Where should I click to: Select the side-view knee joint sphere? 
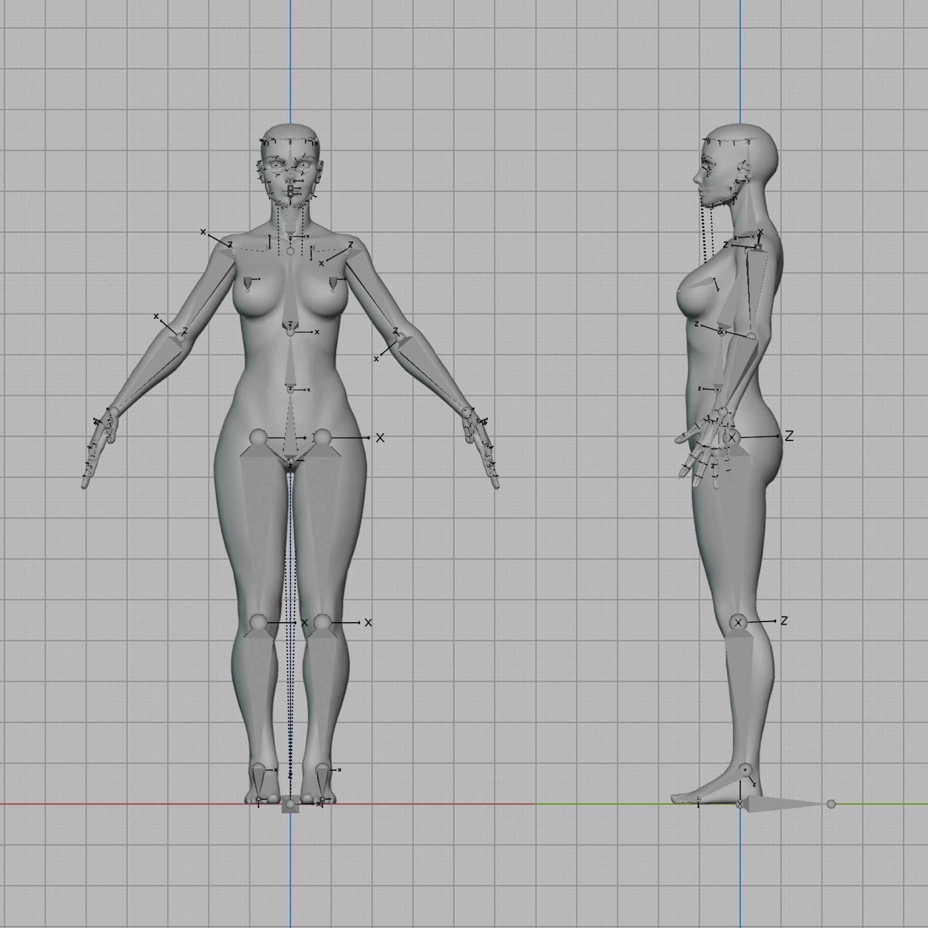[x=738, y=623]
